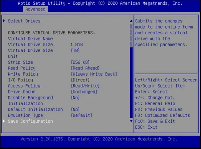Click the ESC: Exit hint
This screenshot has width=201, height=149.
[146, 127]
